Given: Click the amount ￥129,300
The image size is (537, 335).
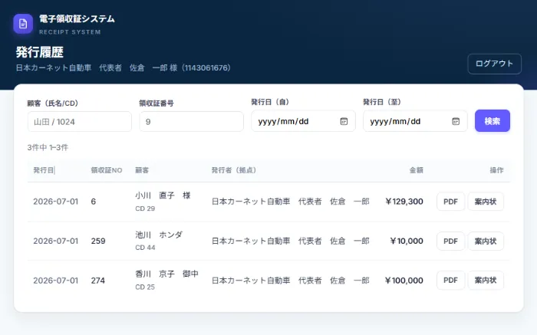Looking at the screenshot, I should 404,202.
